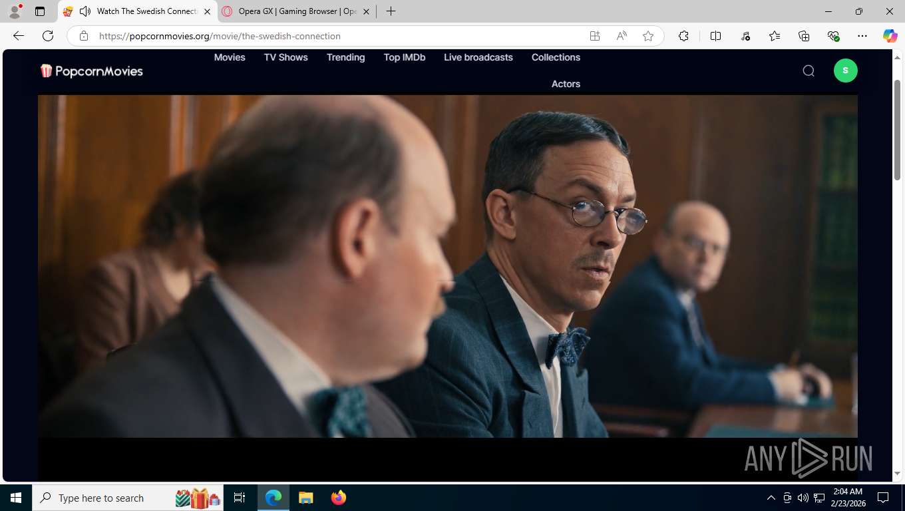Launch Firefox from the taskbar
905x511 pixels.
coord(339,498)
